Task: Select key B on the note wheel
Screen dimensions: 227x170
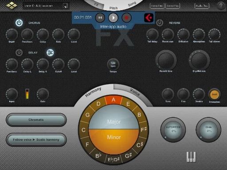Action: 139,115
